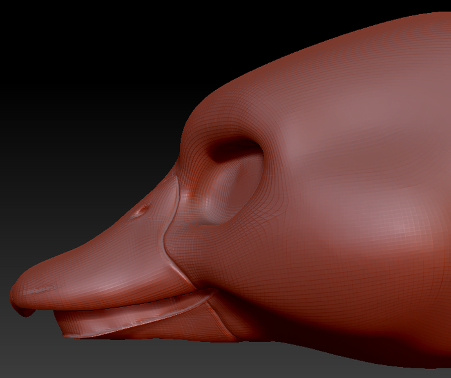
Task: Click the nostril on the upper beak
Action: tap(140, 211)
